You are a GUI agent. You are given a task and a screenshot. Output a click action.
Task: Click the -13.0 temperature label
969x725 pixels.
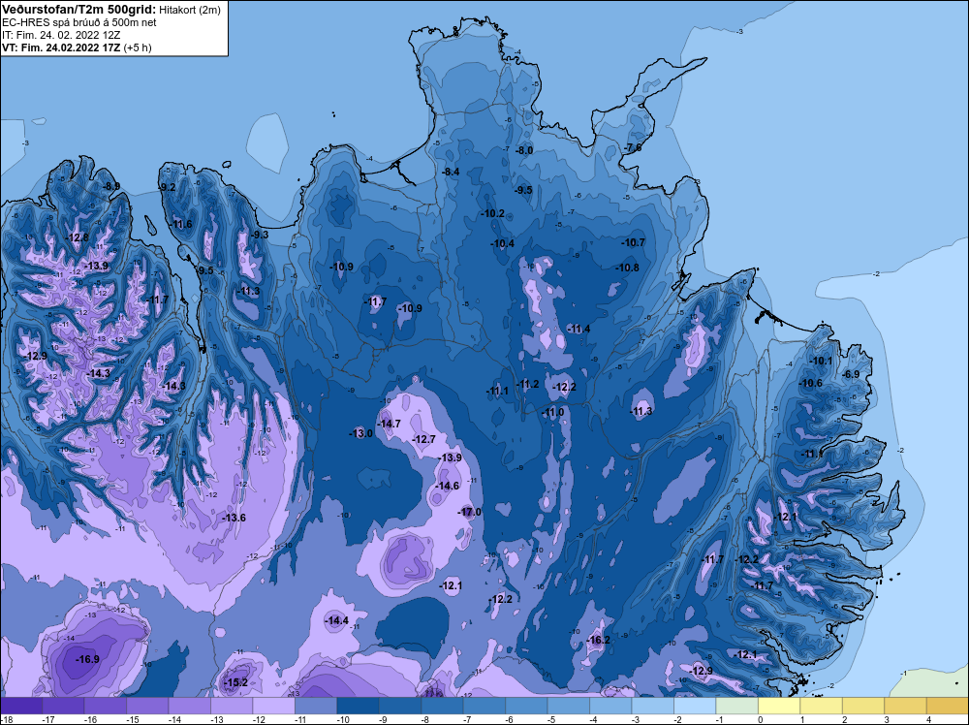point(360,433)
